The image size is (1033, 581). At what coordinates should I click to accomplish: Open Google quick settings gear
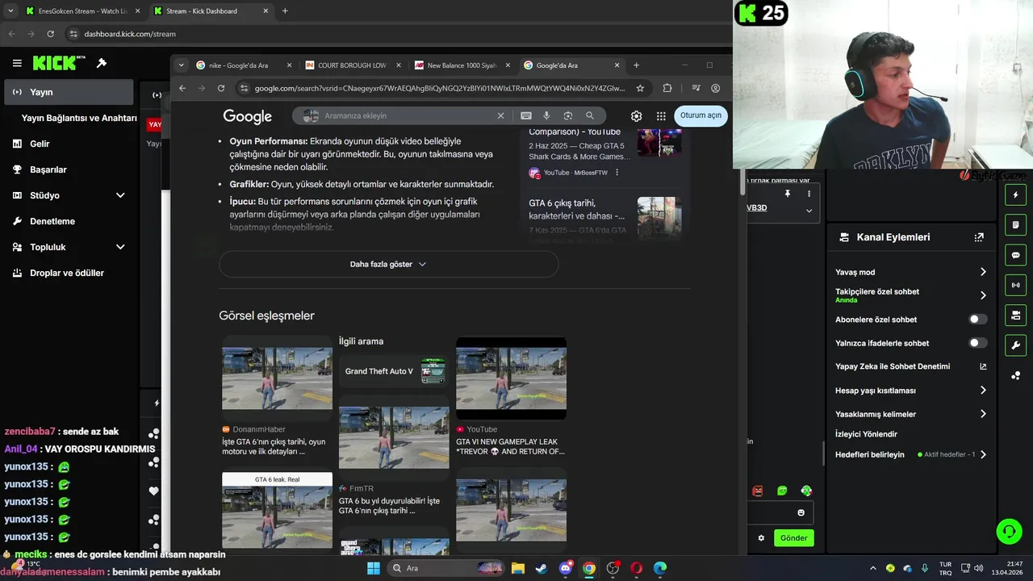point(636,116)
